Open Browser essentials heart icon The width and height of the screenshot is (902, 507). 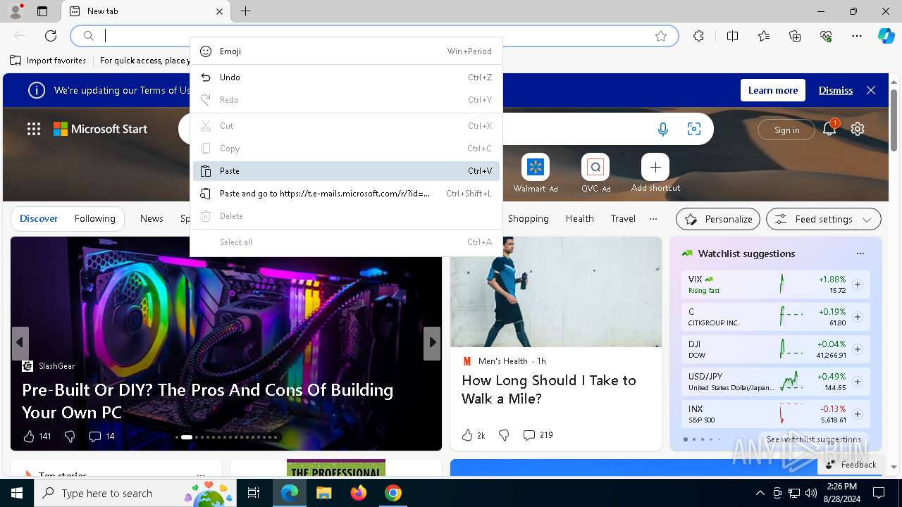(826, 36)
